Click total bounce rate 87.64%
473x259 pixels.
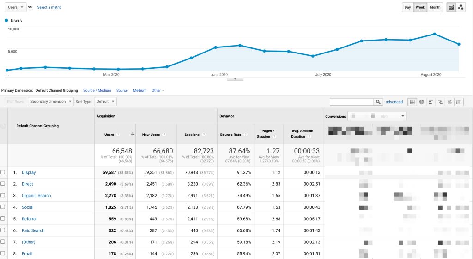click(x=240, y=151)
